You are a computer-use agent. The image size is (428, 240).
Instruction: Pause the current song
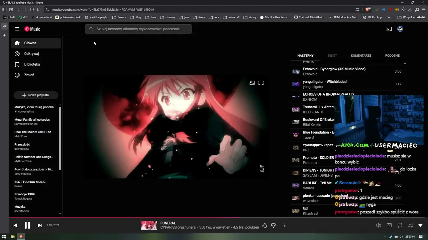27,225
